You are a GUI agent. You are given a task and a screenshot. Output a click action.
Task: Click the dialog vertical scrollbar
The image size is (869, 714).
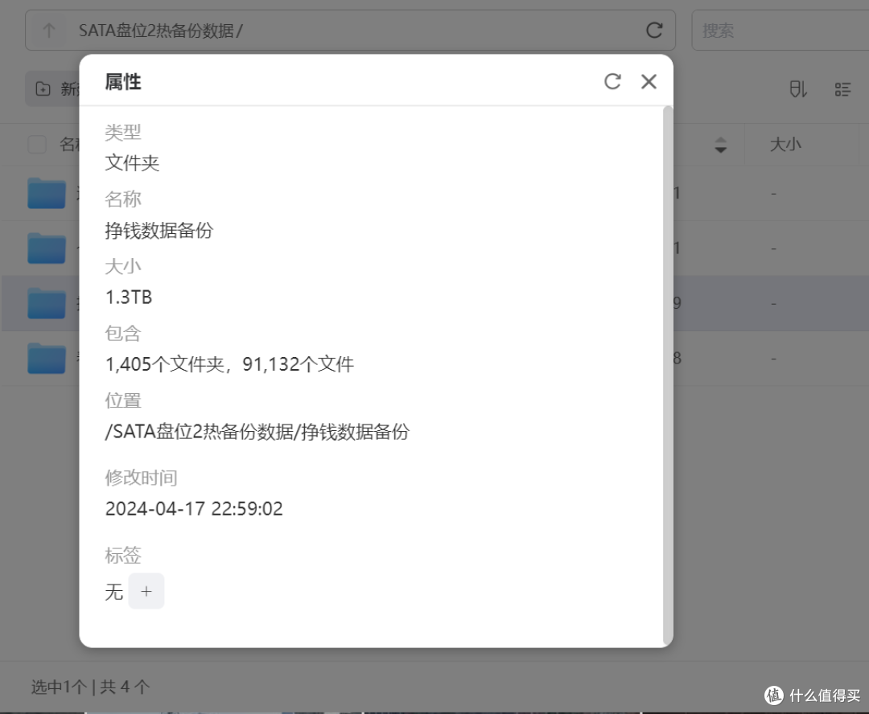coord(667,375)
